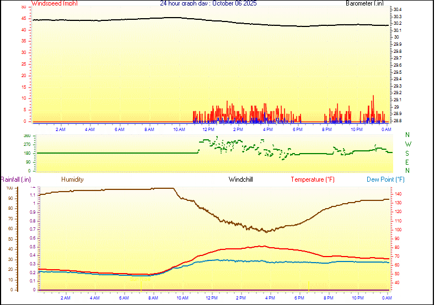The width and height of the screenshot is (440, 305).
Task: Click the W compass direction letter
Action: click(x=407, y=144)
